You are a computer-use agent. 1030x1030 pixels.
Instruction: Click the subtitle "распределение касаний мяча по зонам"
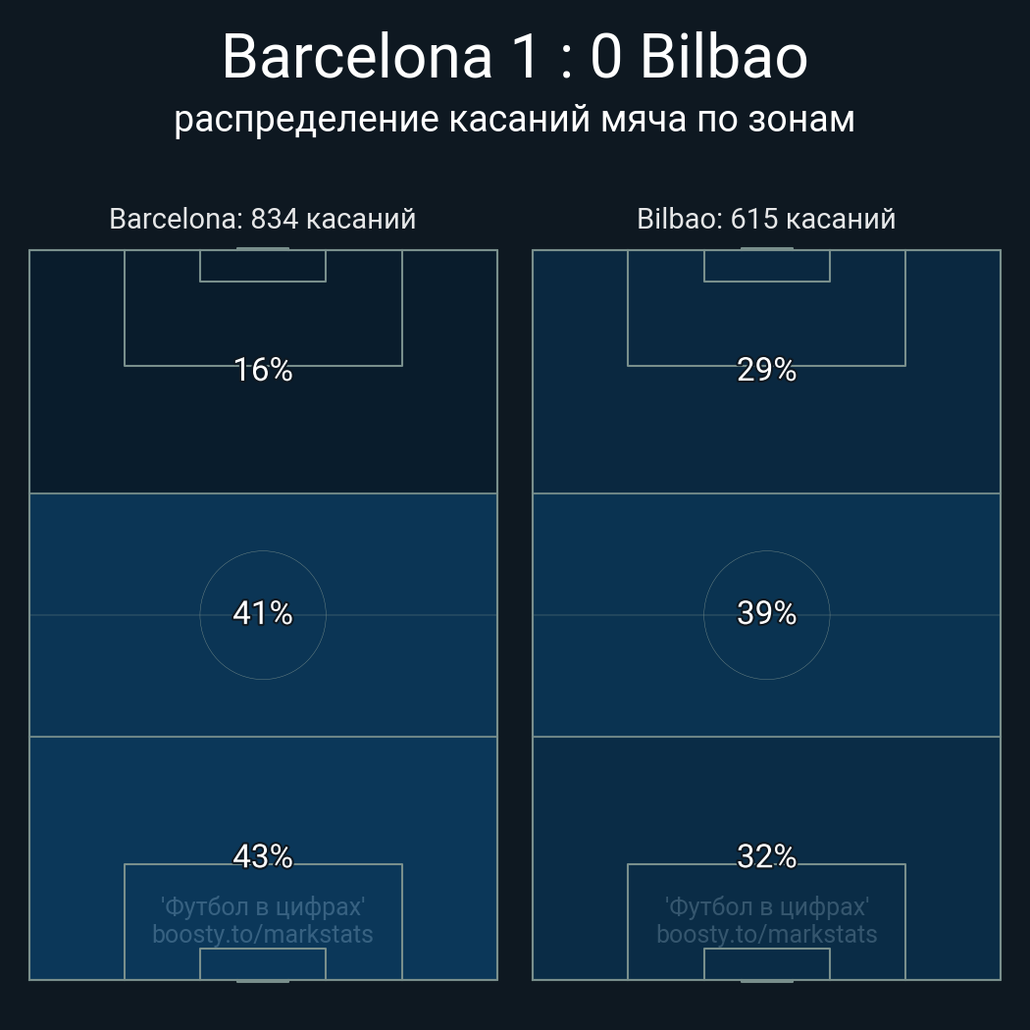514,120
